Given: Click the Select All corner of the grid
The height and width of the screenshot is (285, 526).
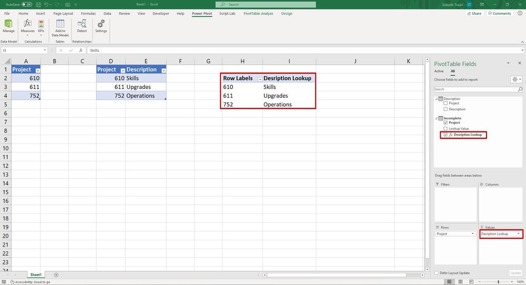Looking at the screenshot, I should click(6, 61).
